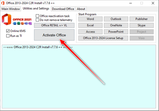The width and height of the screenshot is (159, 111).
Task: Select the Utilities and Settings tab
Action: tap(36, 9)
